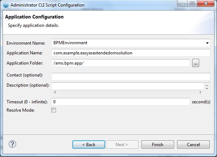Click the Application Folder text field
The height and width of the screenshot is (157, 217).
coord(121,63)
